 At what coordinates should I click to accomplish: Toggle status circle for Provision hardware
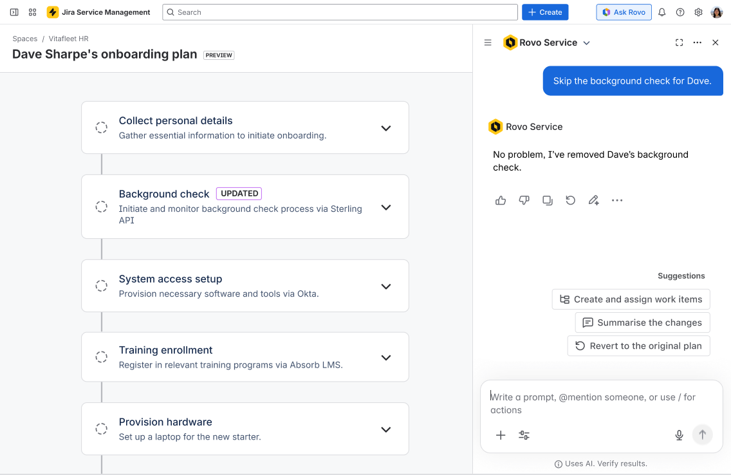click(101, 429)
